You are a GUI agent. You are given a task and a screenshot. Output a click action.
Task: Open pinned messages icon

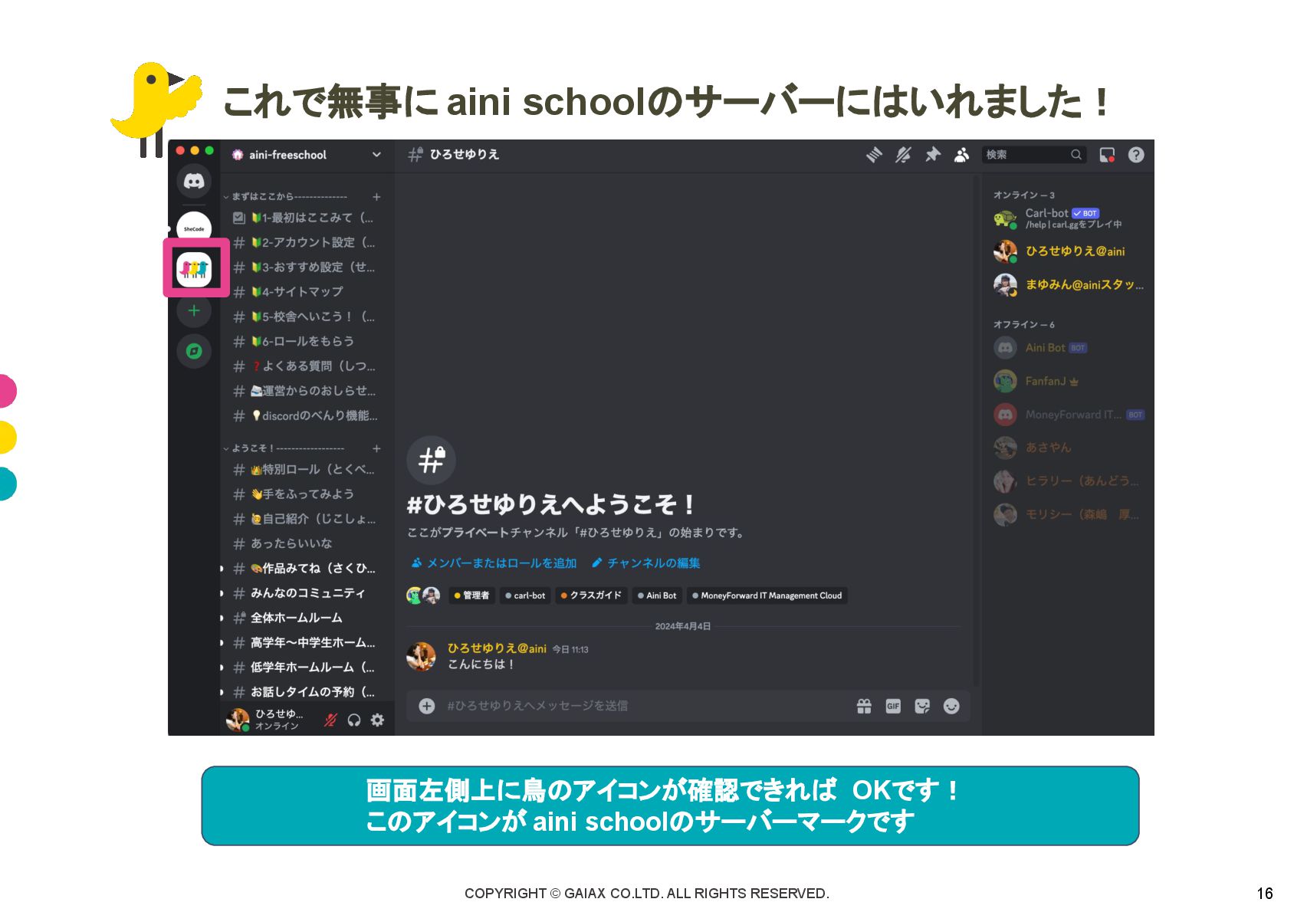(932, 155)
